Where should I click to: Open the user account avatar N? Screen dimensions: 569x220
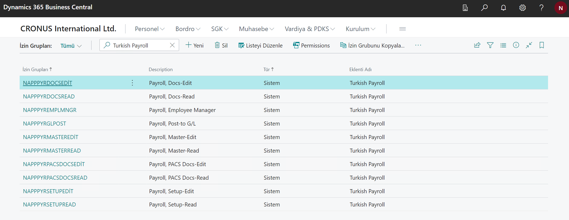[561, 8]
